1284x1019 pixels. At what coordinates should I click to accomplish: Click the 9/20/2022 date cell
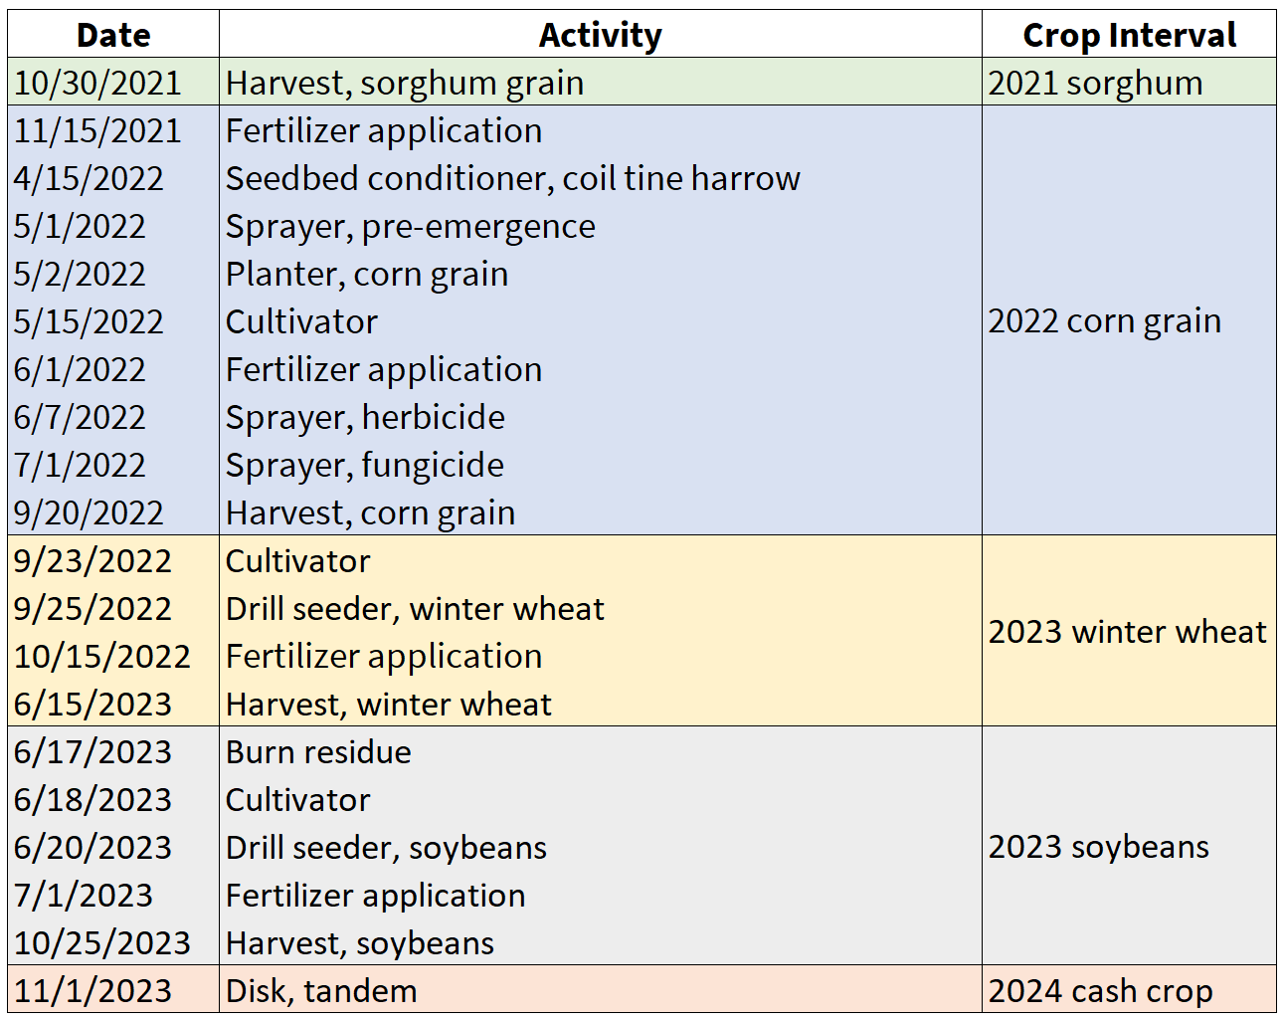click(89, 512)
